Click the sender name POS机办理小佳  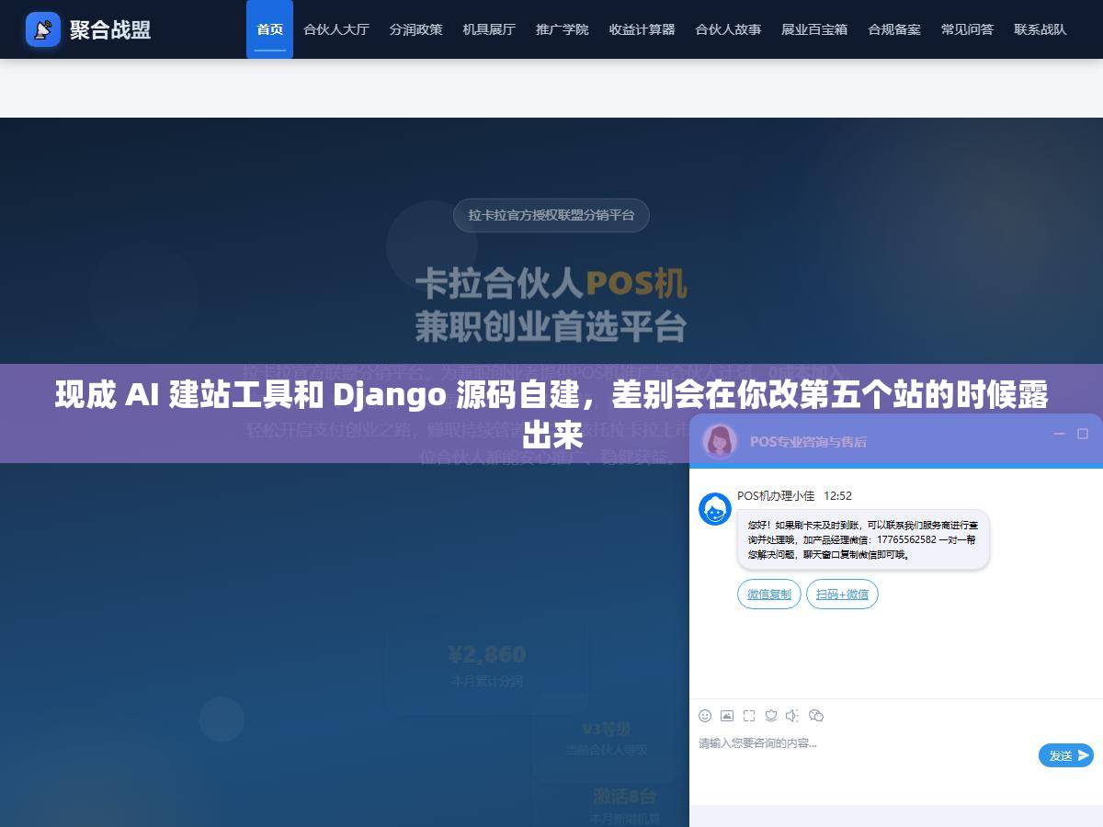tap(776, 496)
